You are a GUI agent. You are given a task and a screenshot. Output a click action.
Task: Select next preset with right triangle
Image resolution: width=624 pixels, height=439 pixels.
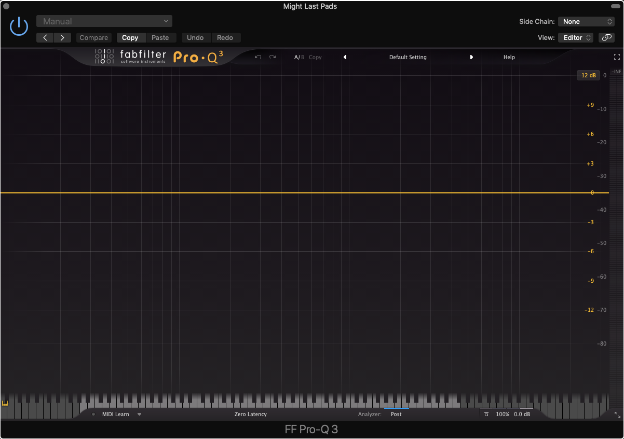click(x=471, y=57)
